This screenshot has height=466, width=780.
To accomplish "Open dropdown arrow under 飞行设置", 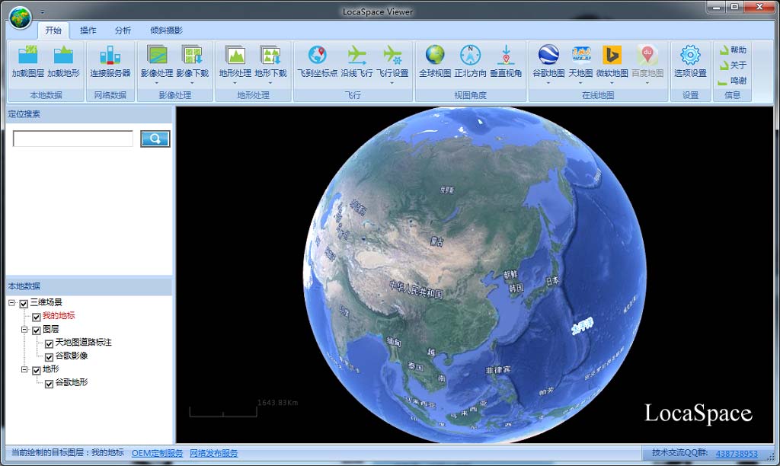I will tap(392, 83).
